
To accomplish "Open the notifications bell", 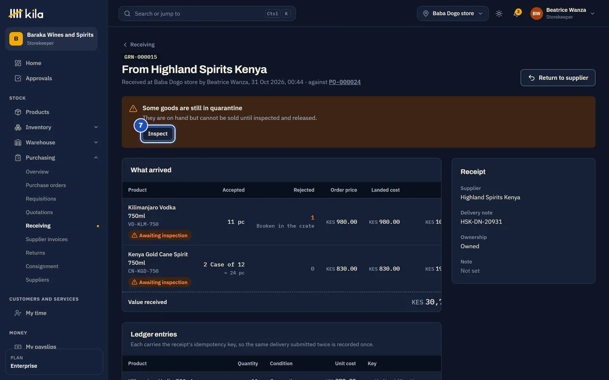I will [516, 14].
